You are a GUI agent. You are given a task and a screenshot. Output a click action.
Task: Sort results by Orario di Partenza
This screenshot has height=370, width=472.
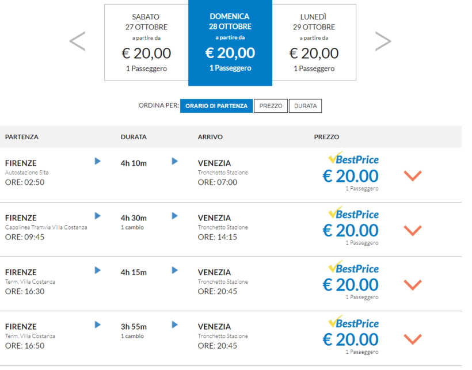click(216, 106)
